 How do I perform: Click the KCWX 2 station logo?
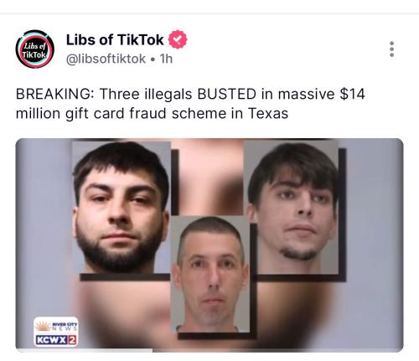(x=56, y=340)
